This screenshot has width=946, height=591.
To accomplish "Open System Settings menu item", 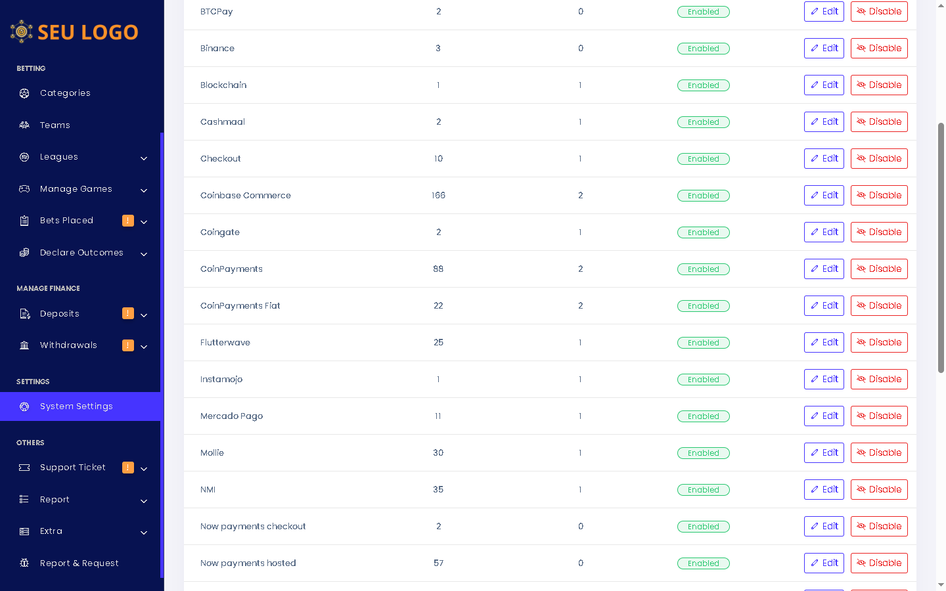I will pyautogui.click(x=76, y=406).
